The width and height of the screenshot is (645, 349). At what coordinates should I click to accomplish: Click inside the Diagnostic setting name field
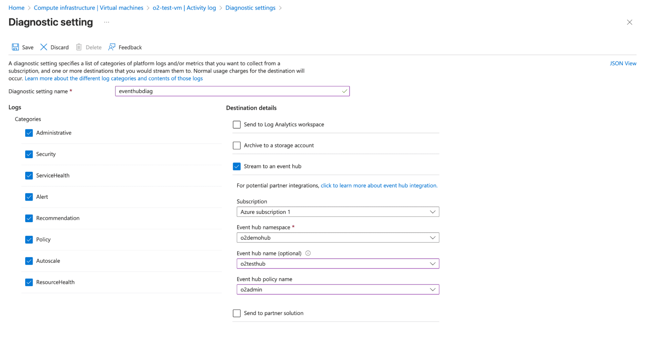[x=226, y=91]
